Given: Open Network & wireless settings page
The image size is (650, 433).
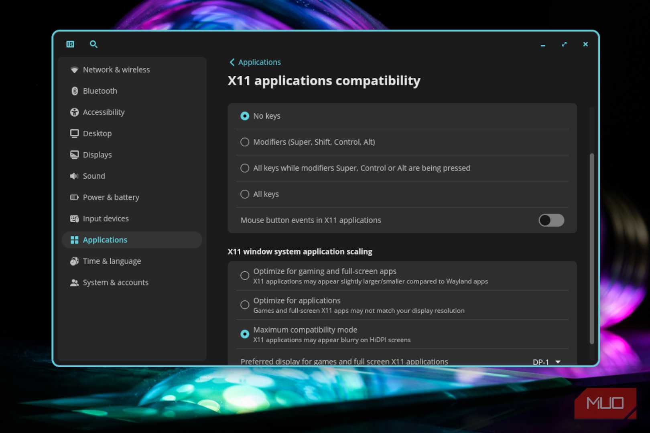Looking at the screenshot, I should (x=132, y=70).
